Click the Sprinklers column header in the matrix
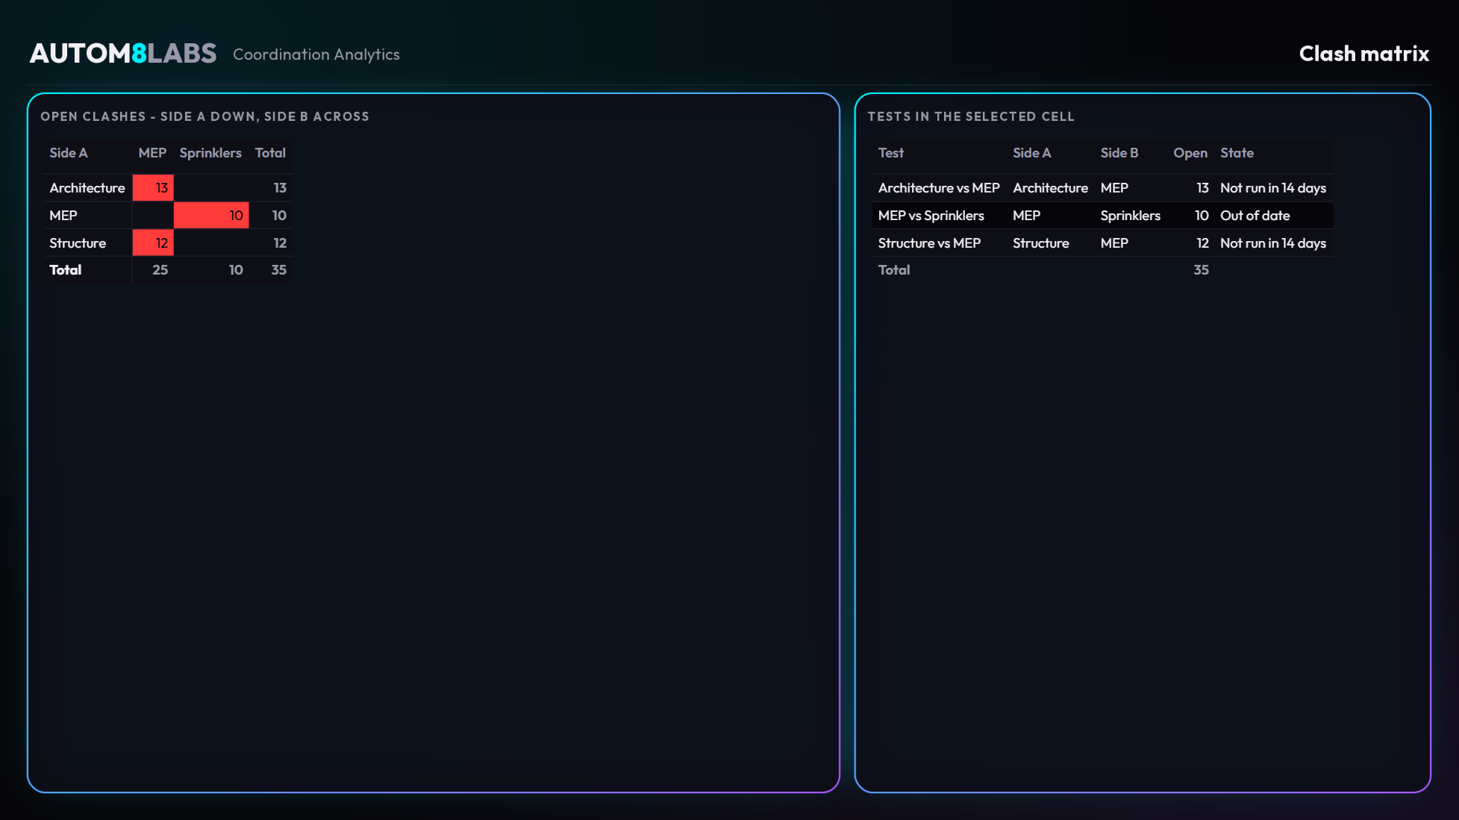Image resolution: width=1459 pixels, height=820 pixels. [210, 153]
